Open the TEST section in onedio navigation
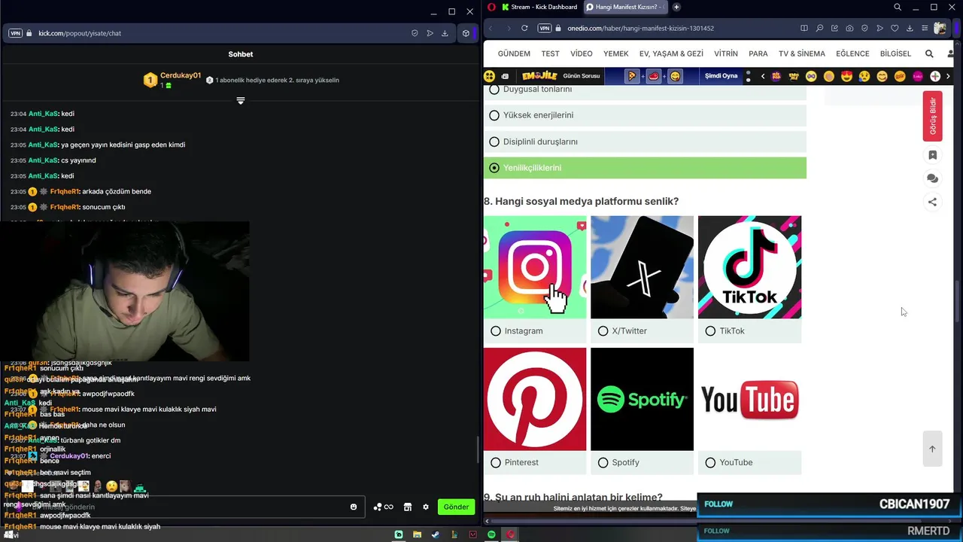 551,53
